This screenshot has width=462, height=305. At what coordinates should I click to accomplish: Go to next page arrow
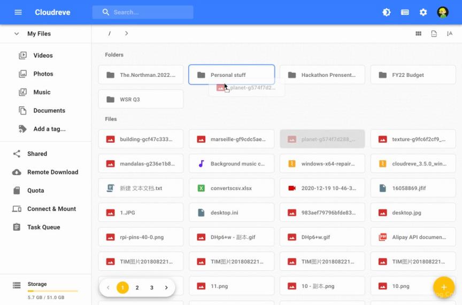tap(166, 287)
